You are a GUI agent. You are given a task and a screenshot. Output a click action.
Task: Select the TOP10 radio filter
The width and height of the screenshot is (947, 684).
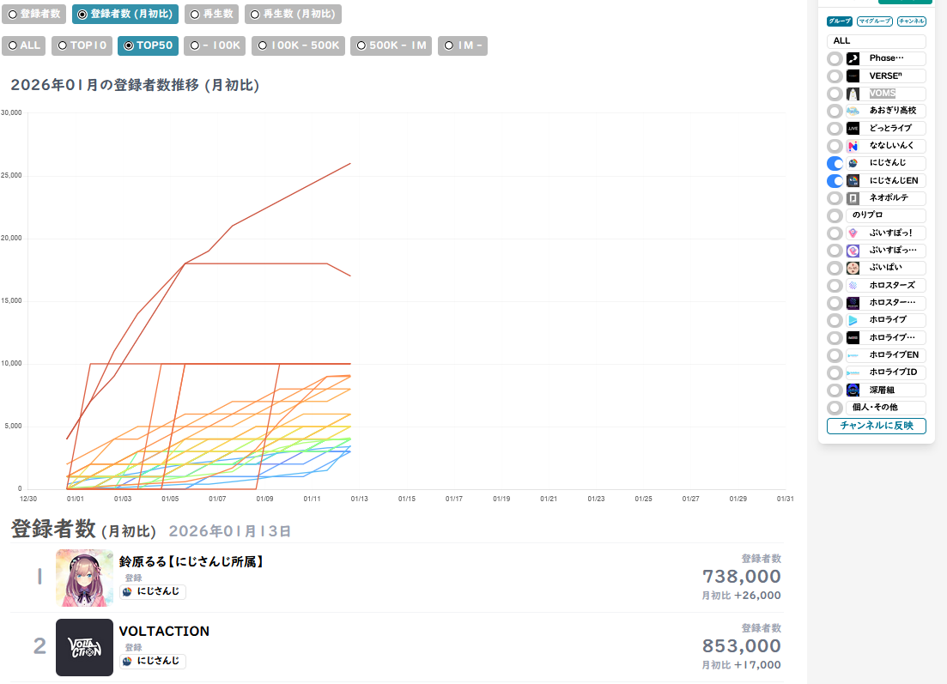pyautogui.click(x=82, y=45)
